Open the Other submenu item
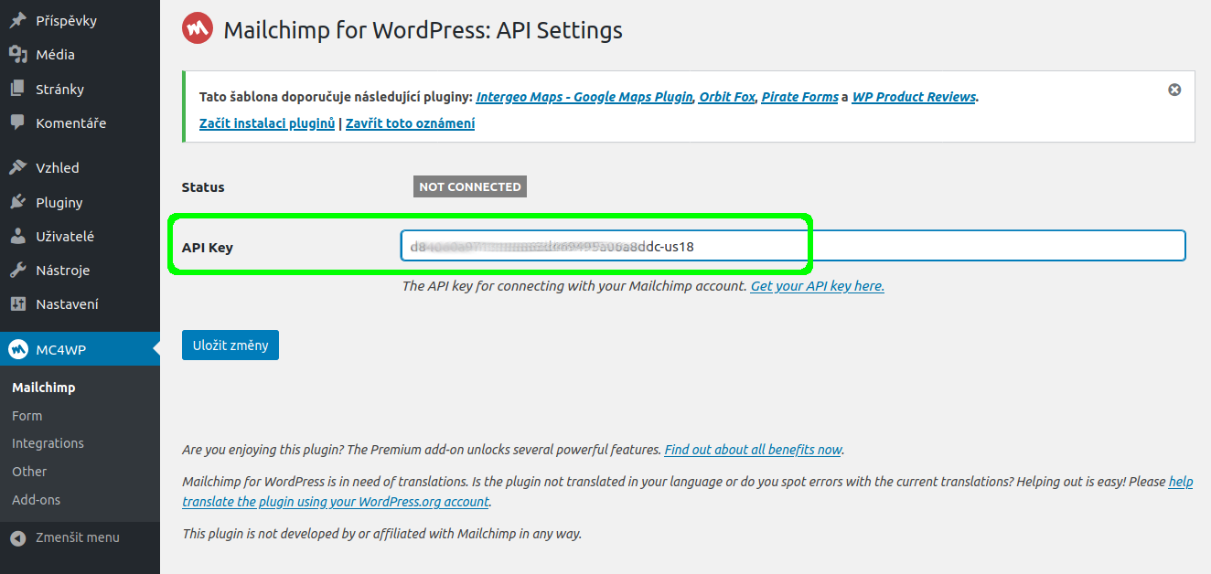The width and height of the screenshot is (1211, 574). [29, 472]
